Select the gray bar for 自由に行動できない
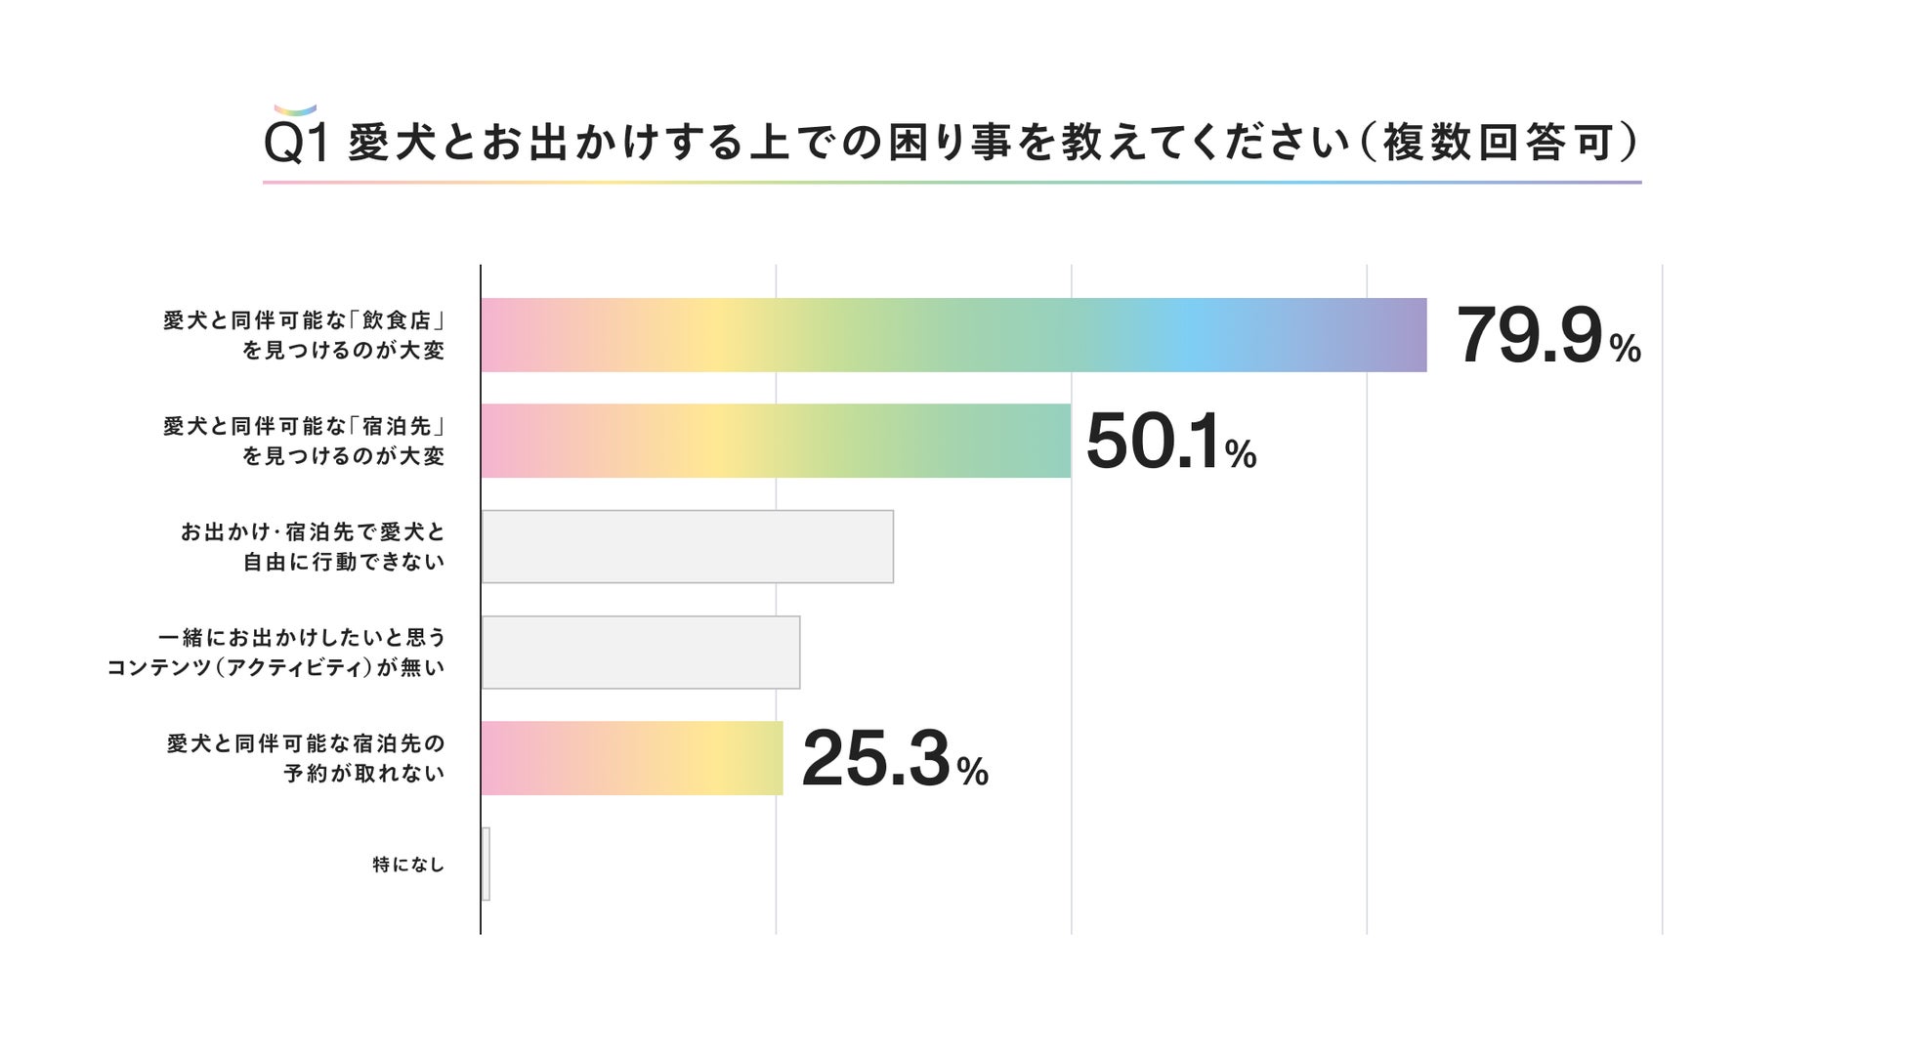 (x=687, y=547)
